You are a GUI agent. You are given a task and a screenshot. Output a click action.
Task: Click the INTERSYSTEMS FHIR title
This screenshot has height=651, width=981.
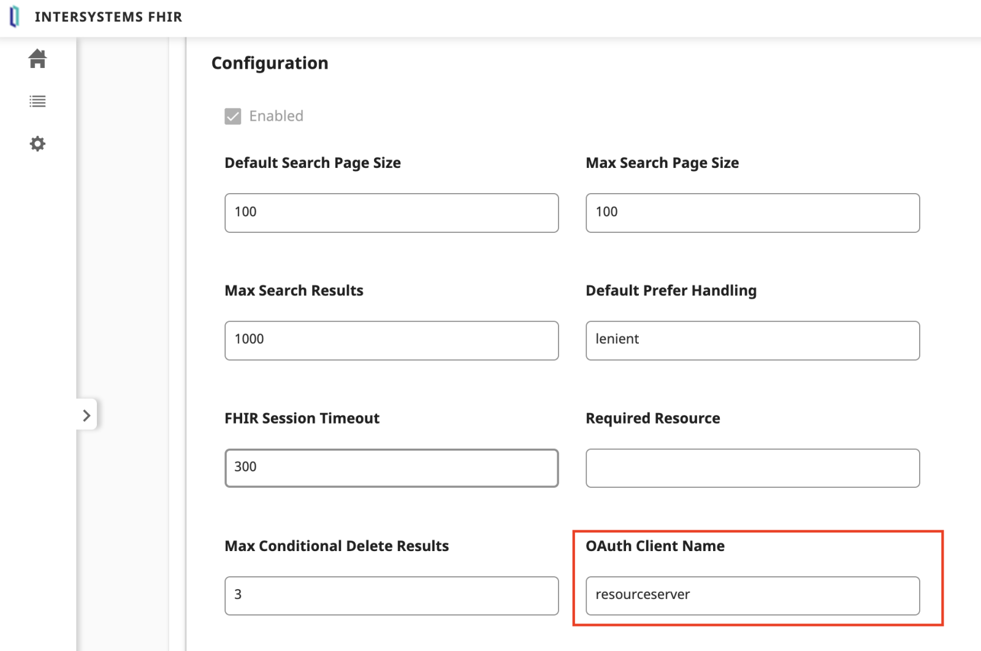[x=109, y=17]
